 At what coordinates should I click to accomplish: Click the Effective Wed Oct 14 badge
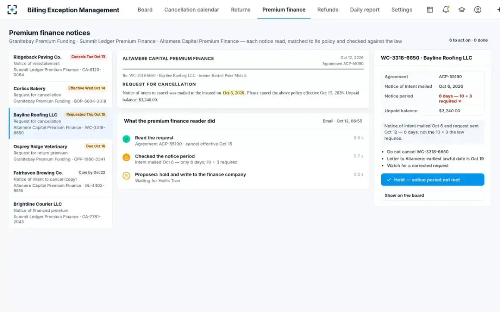coord(87,88)
